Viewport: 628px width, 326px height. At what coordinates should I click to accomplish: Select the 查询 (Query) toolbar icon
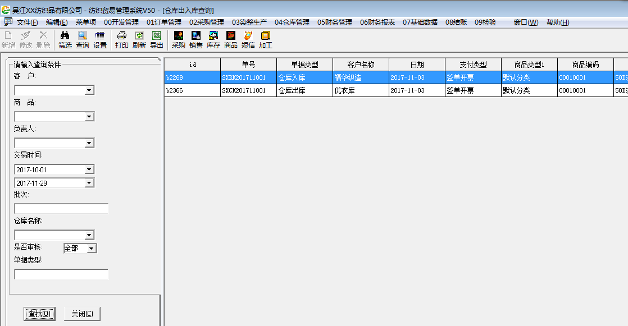tap(83, 40)
